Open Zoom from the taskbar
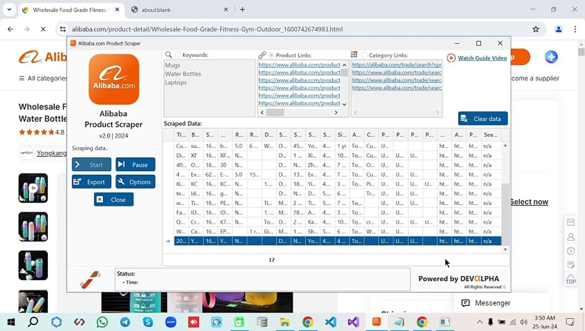This screenshot has width=585, height=331. pos(171,322)
